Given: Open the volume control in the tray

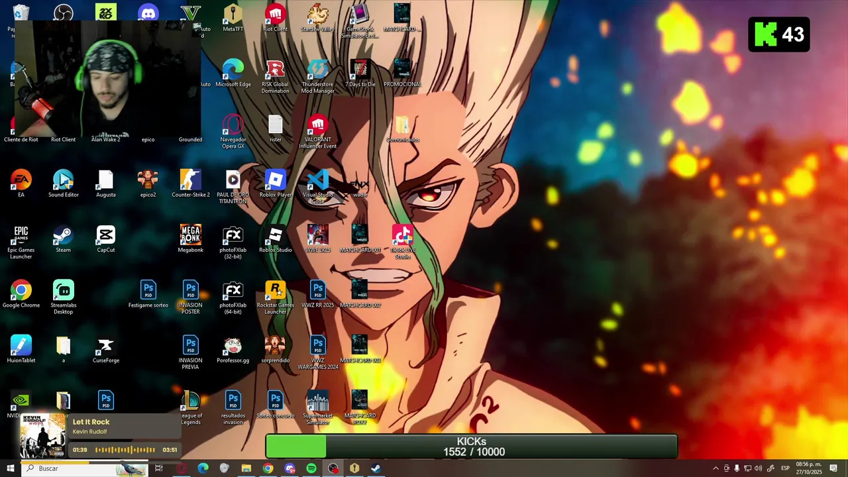Looking at the screenshot, I should point(758,468).
